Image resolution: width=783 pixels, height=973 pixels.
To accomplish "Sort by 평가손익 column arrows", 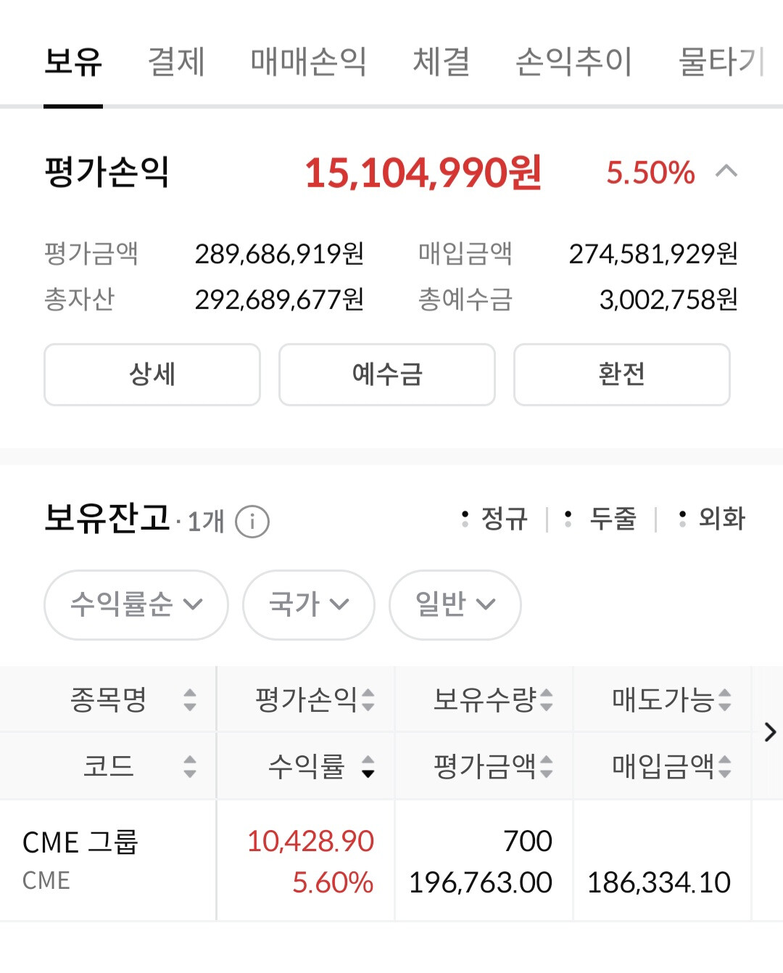I will point(368,699).
